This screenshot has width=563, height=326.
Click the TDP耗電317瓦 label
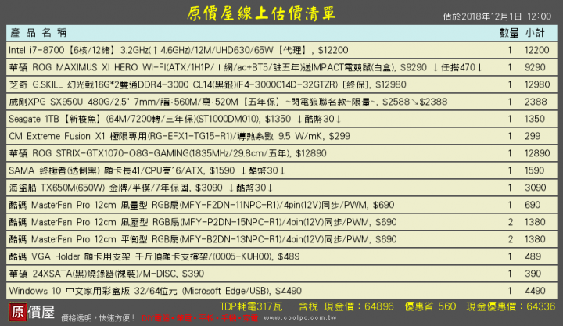[251, 307]
